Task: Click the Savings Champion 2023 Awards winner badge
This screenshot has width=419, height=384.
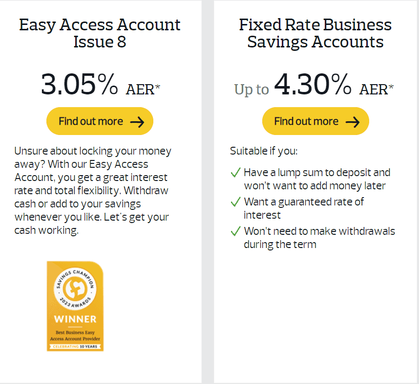Action: pos(75,305)
